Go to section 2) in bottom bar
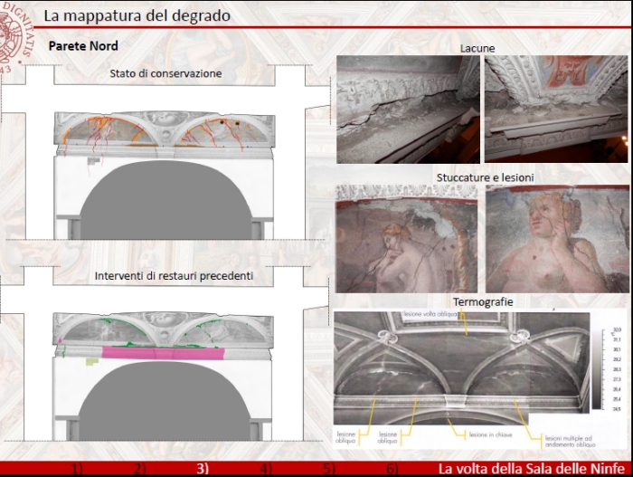Screen dimensions: 633x477 click(139, 469)
